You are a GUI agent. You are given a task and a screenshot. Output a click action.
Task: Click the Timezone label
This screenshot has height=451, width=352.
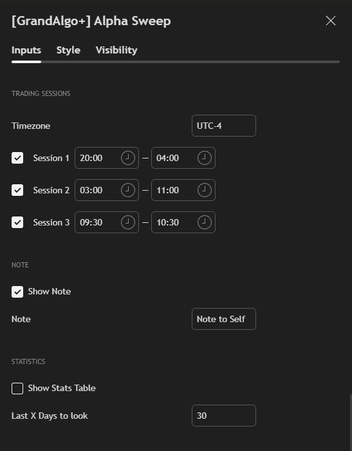pos(31,126)
